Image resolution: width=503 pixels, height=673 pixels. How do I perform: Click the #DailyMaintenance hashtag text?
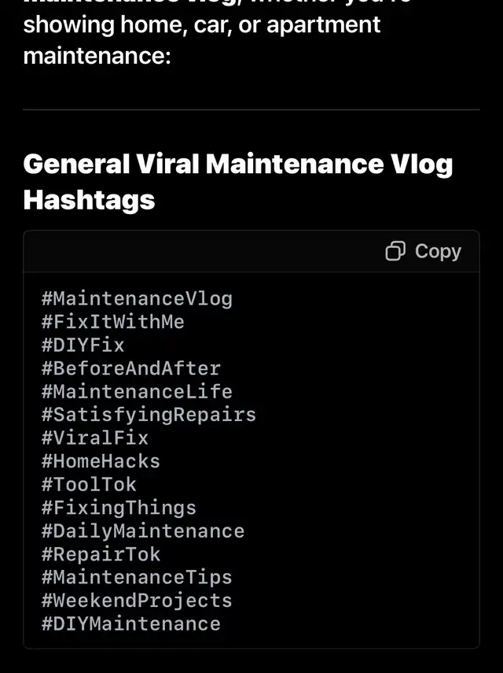point(143,531)
